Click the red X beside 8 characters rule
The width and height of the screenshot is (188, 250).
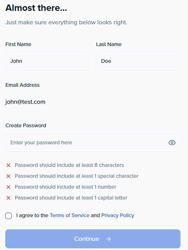pos(8,165)
